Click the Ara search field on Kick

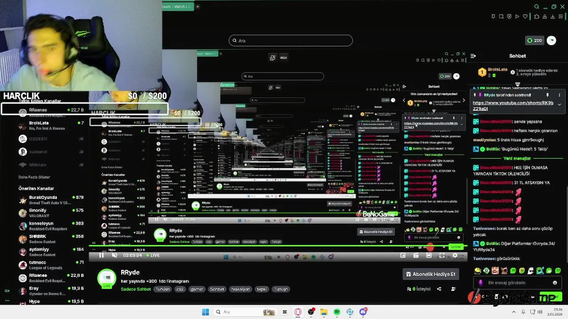[291, 41]
